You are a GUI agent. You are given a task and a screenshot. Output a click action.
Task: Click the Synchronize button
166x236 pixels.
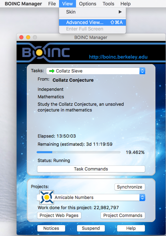click(x=129, y=187)
